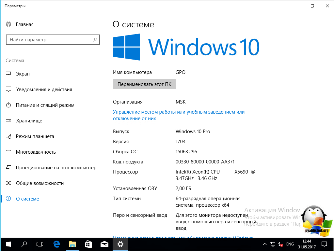Open the Экран settings section

pos(23,74)
